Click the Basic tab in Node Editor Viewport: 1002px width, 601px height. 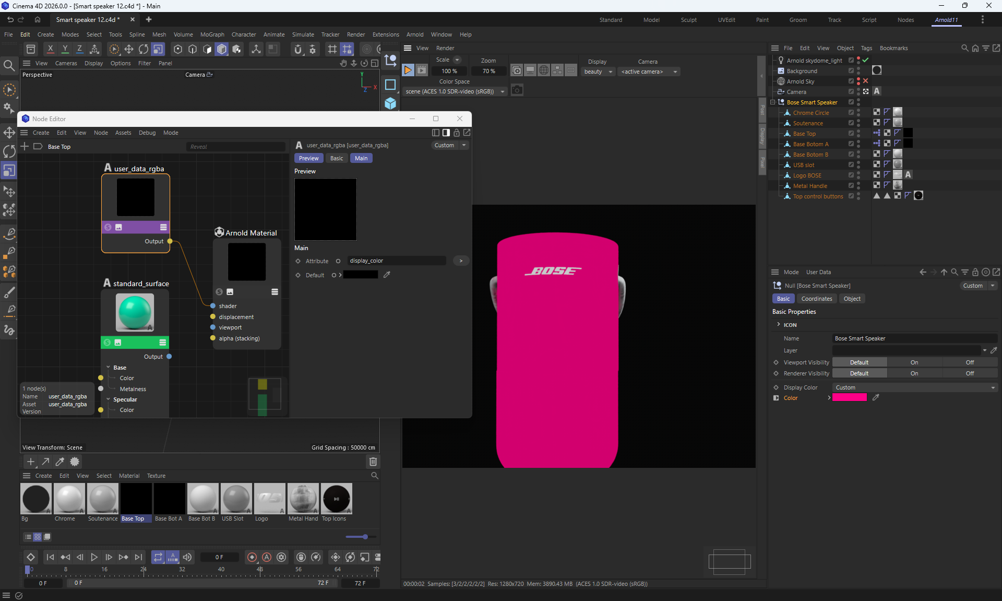337,158
